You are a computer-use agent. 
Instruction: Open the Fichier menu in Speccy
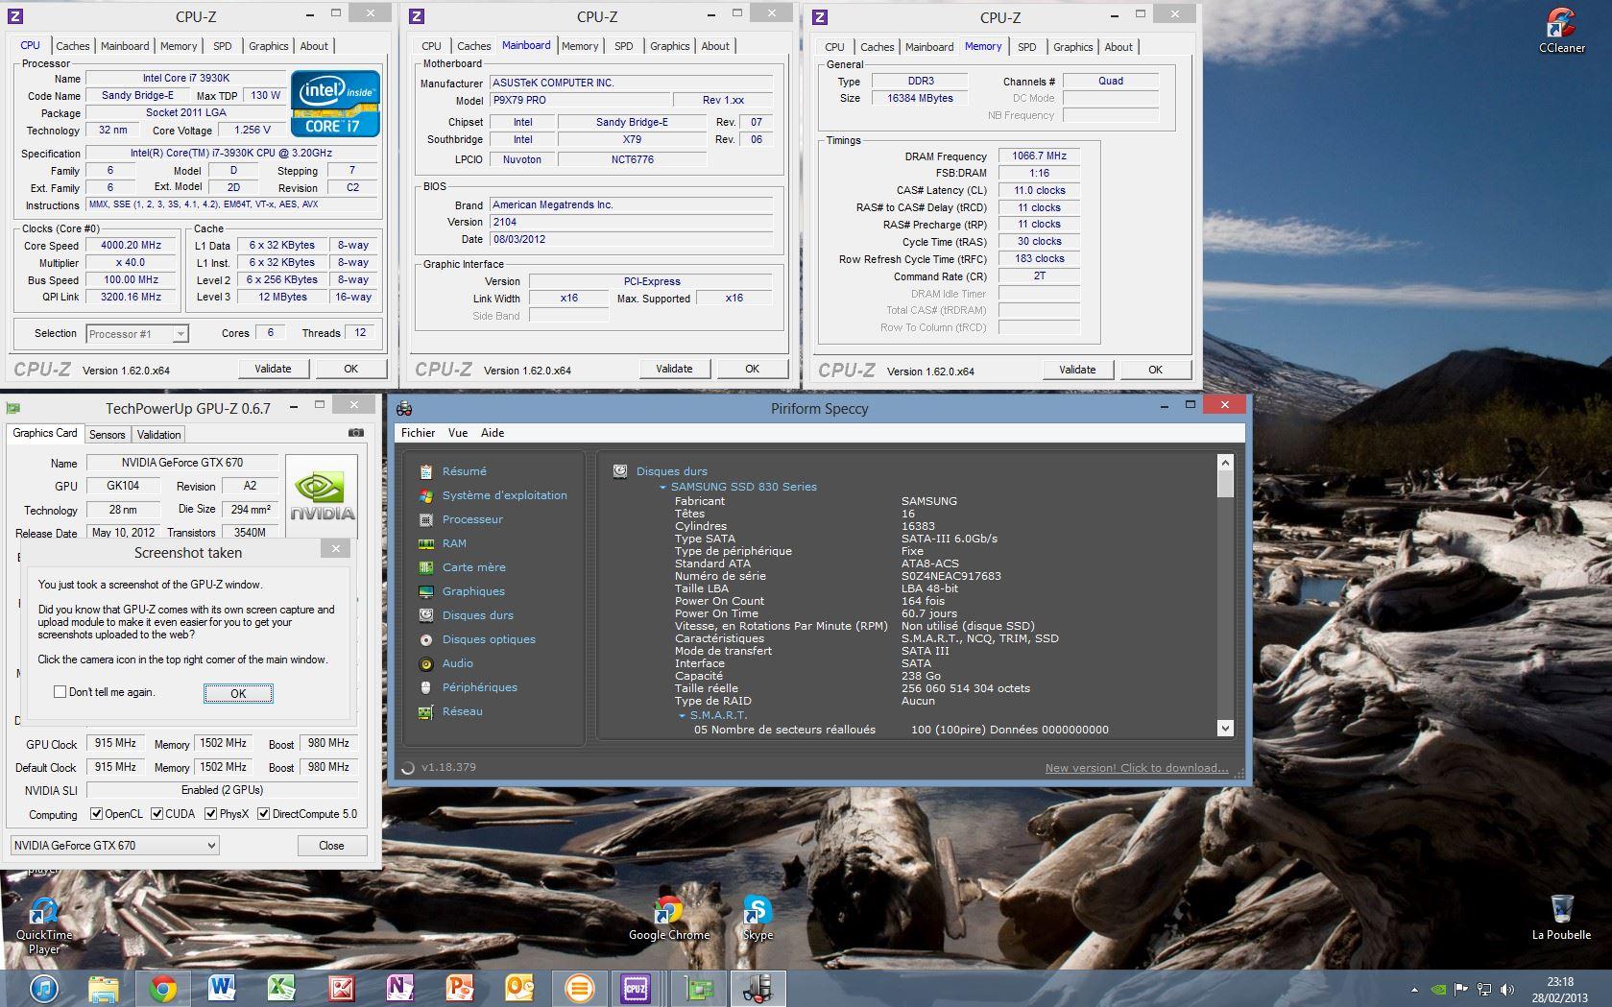click(x=418, y=433)
